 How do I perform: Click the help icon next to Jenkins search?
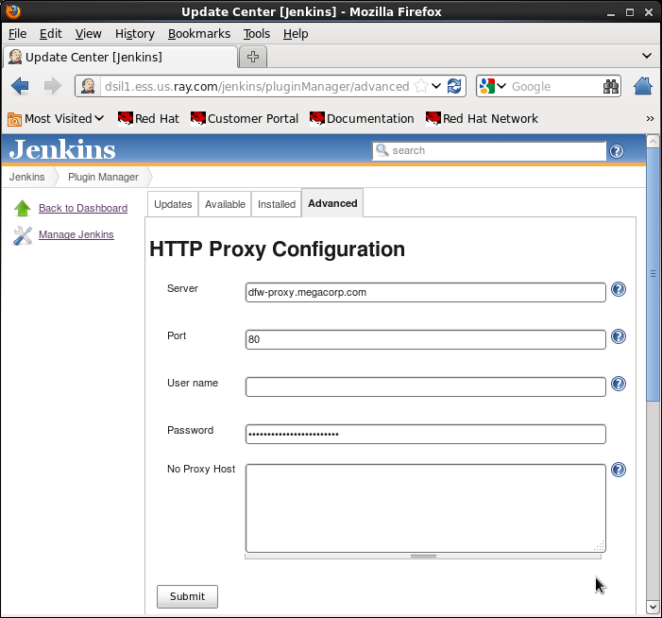(x=617, y=151)
